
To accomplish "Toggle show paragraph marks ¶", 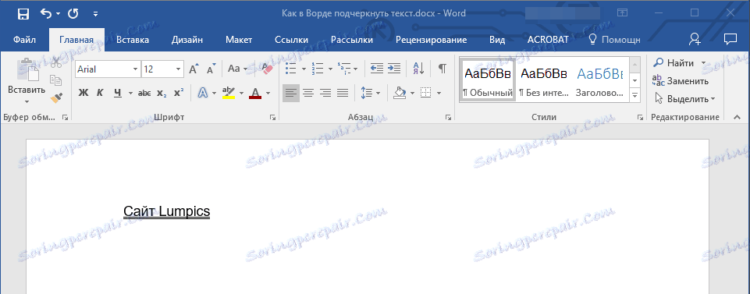I will coord(443,69).
